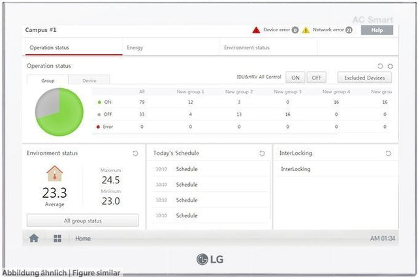Open Operation status settings gear
Viewport: 418px width, 278px height.
point(390,66)
